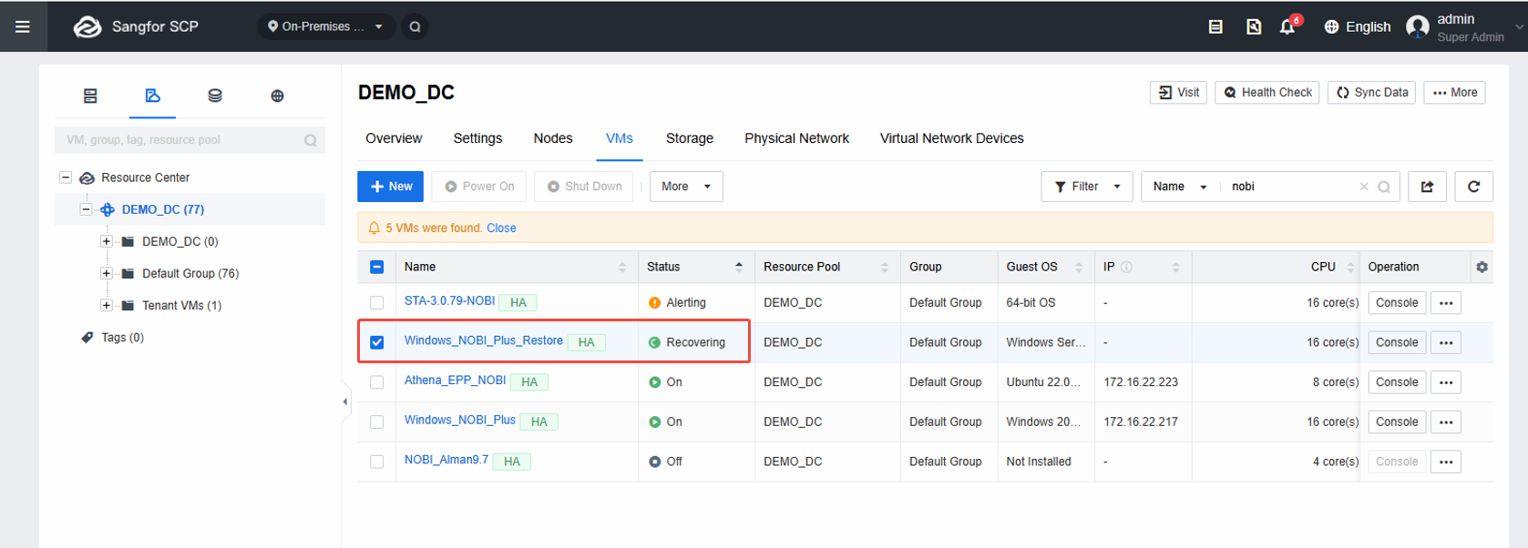Open the Athena_EPP_NOBI VM link
This screenshot has width=1528, height=548.
tap(455, 381)
